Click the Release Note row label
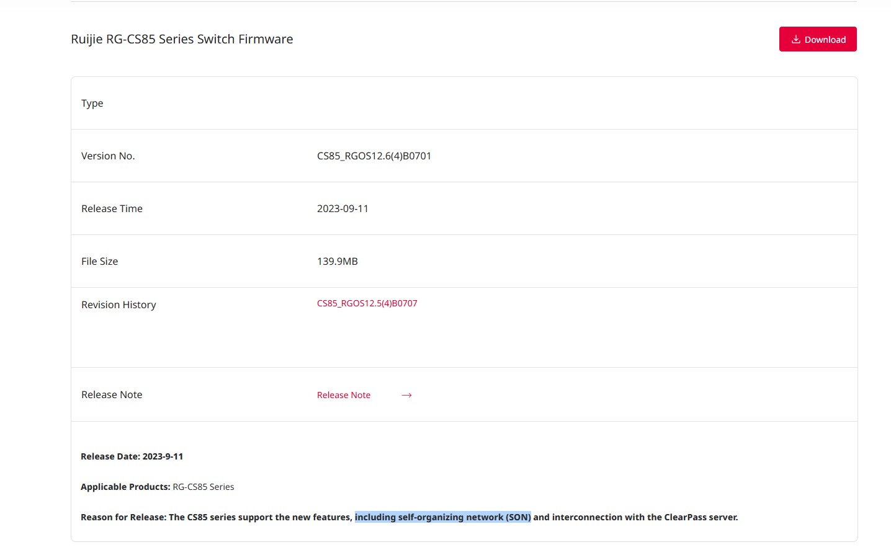 coord(112,394)
